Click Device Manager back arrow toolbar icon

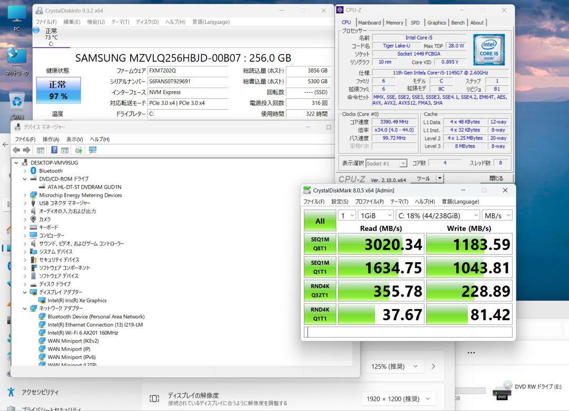pos(16,150)
